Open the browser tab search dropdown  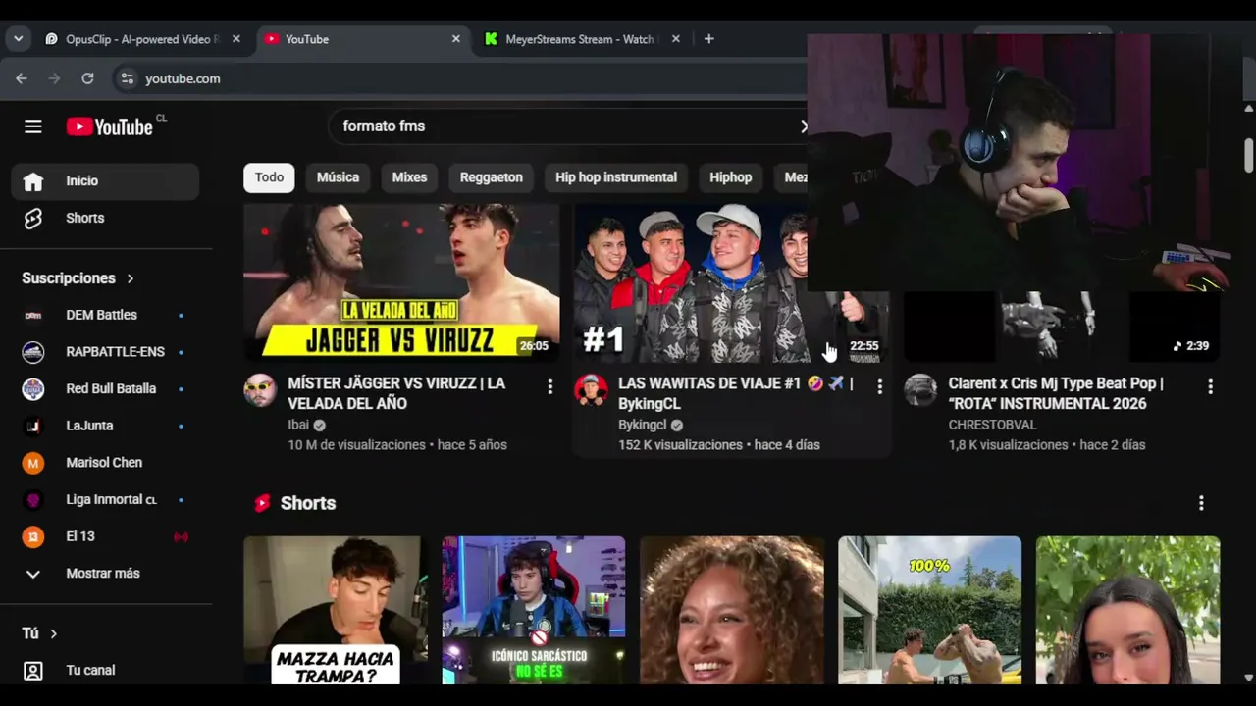point(19,39)
